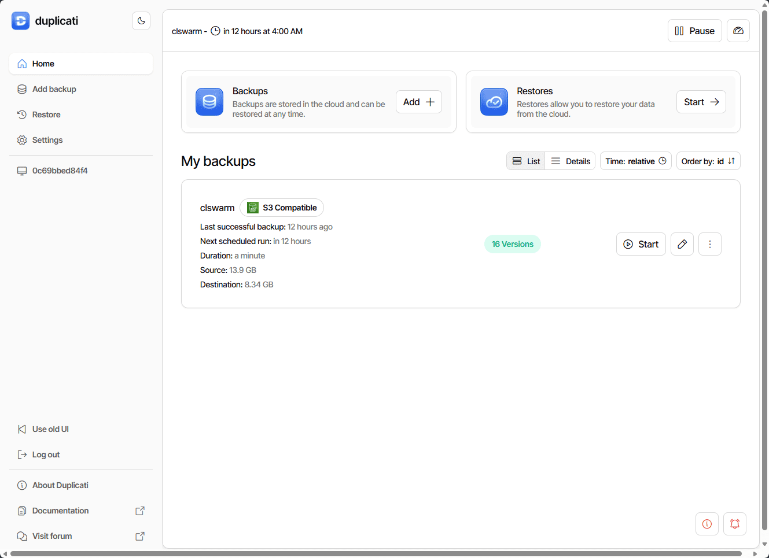Image resolution: width=769 pixels, height=558 pixels.
Task: Click the clock icon in the schedule header
Action: coord(215,31)
